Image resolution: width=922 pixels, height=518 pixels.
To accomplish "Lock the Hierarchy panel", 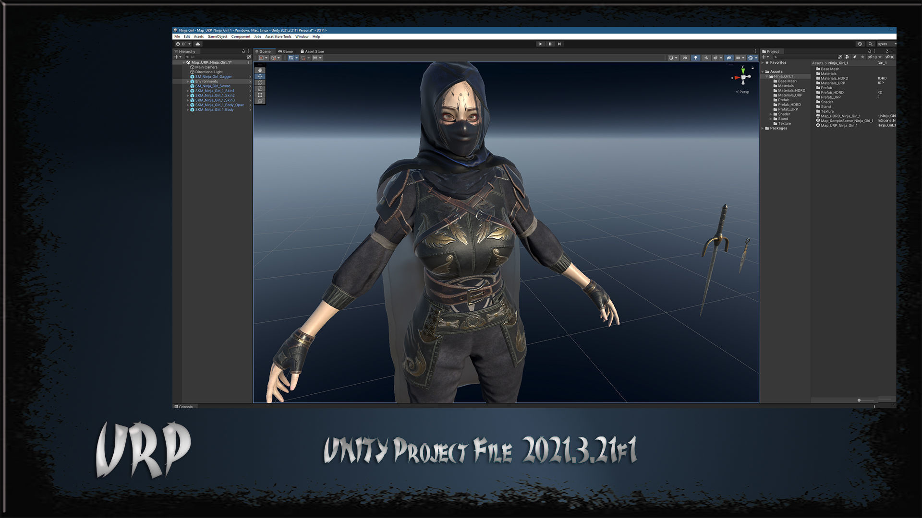I will [243, 51].
